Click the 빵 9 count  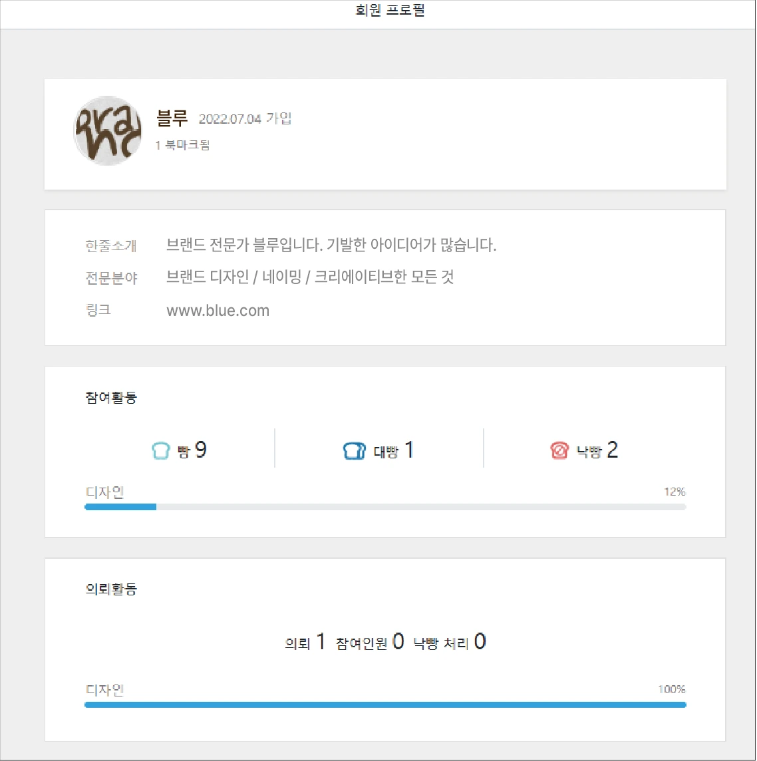(192, 450)
